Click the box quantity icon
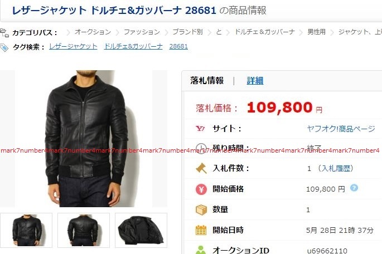The image size is (382, 254). pyautogui.click(x=201, y=209)
